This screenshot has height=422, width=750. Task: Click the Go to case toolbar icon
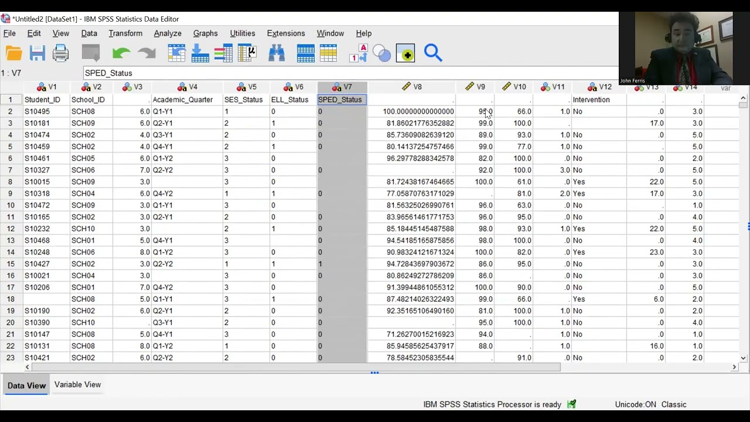coord(176,53)
